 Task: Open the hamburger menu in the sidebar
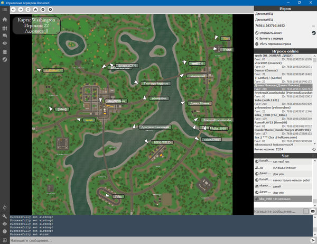pyautogui.click(x=5, y=10)
